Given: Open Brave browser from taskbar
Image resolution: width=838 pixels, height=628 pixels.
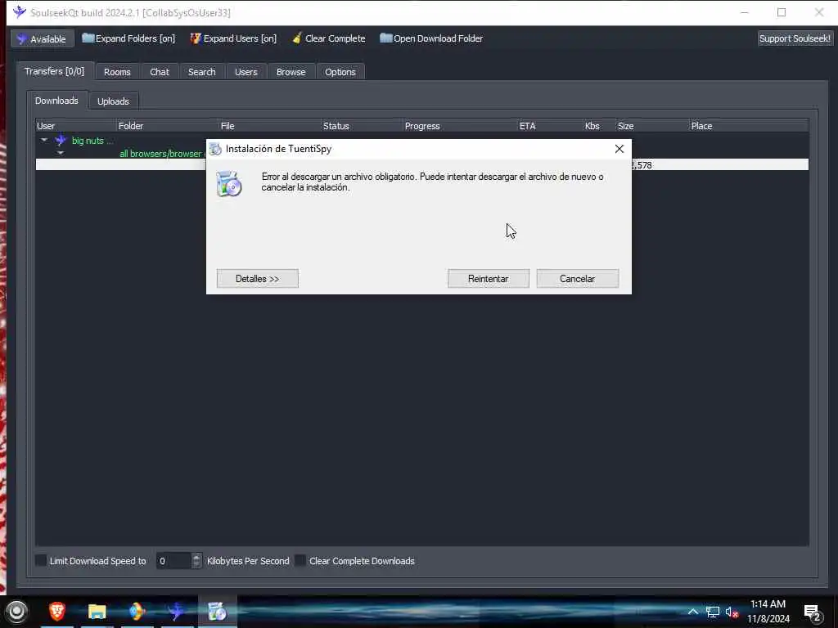Looking at the screenshot, I should tap(57, 611).
